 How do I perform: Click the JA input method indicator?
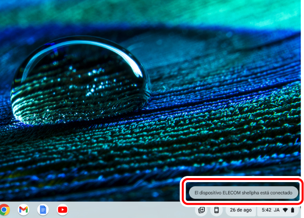277,210
